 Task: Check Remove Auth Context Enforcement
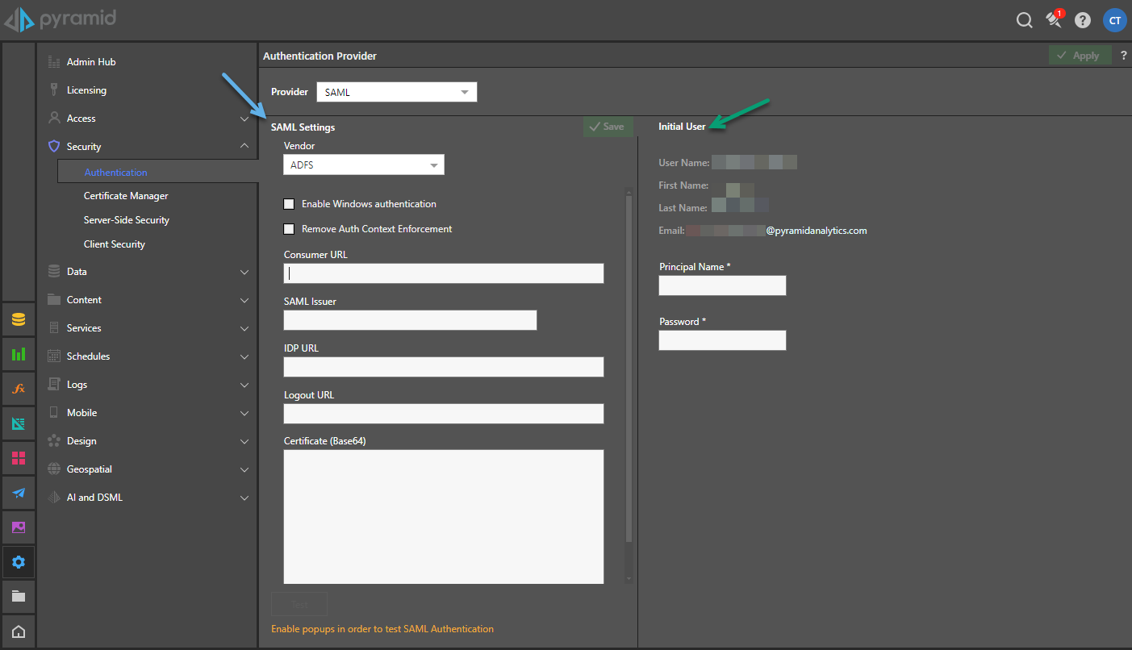[x=289, y=229]
